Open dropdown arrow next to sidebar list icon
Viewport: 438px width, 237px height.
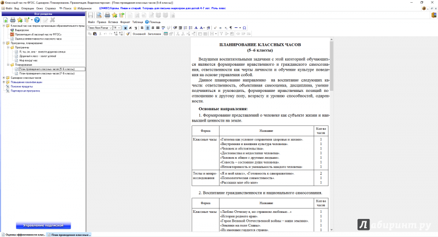pyautogui.click(x=32, y=20)
